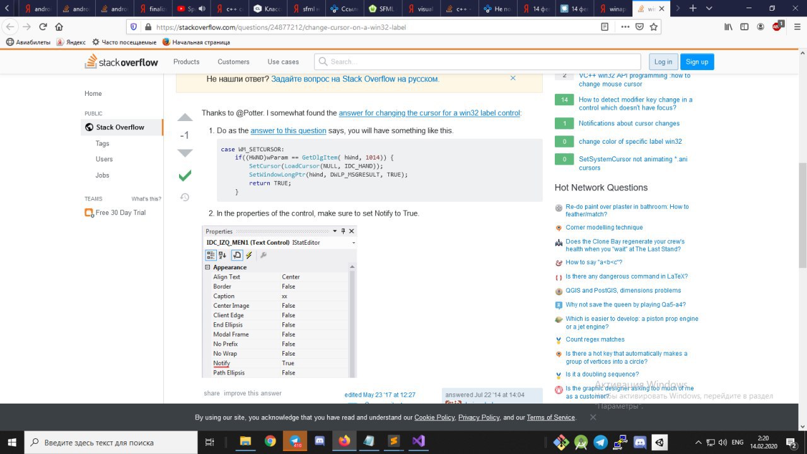Image resolution: width=807 pixels, height=454 pixels.
Task: Open the red ad-blocker extension icon
Action: pos(777,26)
